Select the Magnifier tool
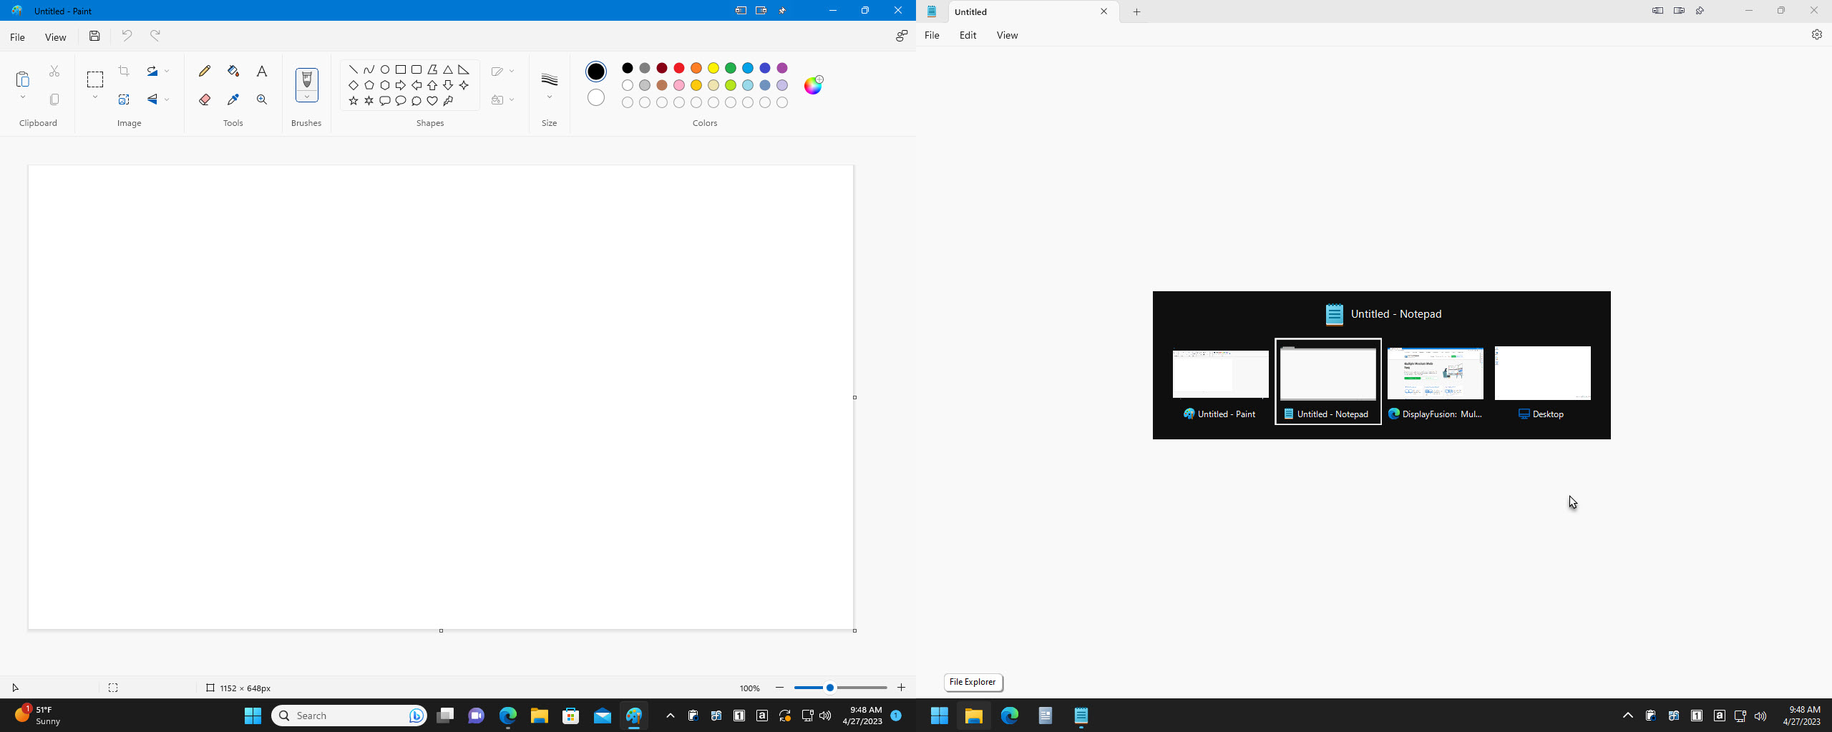The image size is (1832, 732). pos(262,99)
